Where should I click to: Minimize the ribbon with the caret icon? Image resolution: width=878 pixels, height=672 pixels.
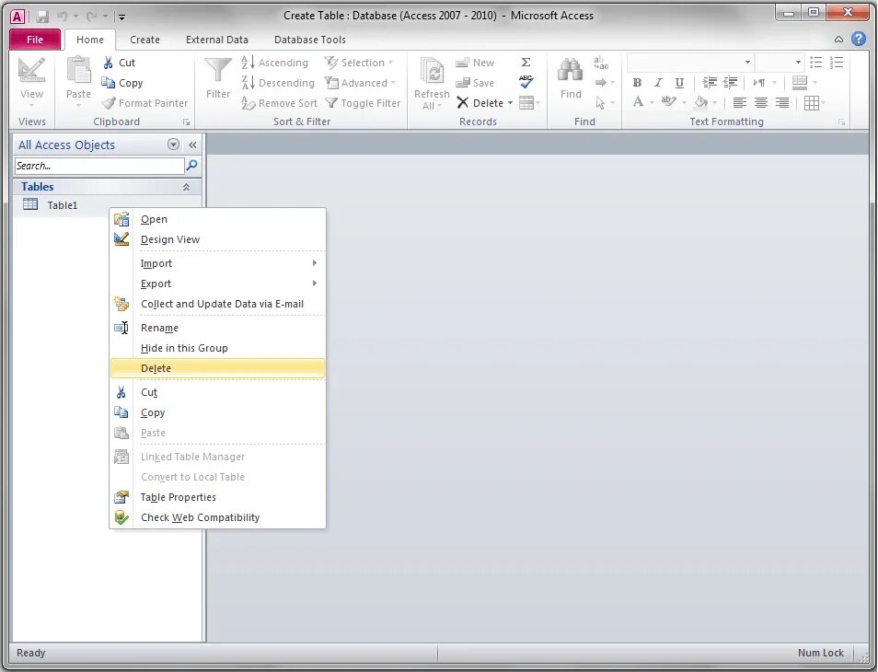tap(838, 40)
